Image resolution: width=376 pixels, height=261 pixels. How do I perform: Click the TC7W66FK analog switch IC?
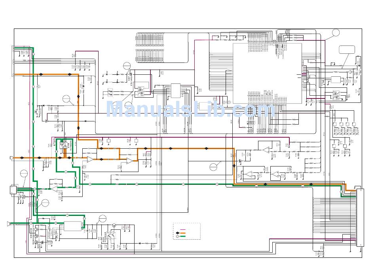(63, 146)
